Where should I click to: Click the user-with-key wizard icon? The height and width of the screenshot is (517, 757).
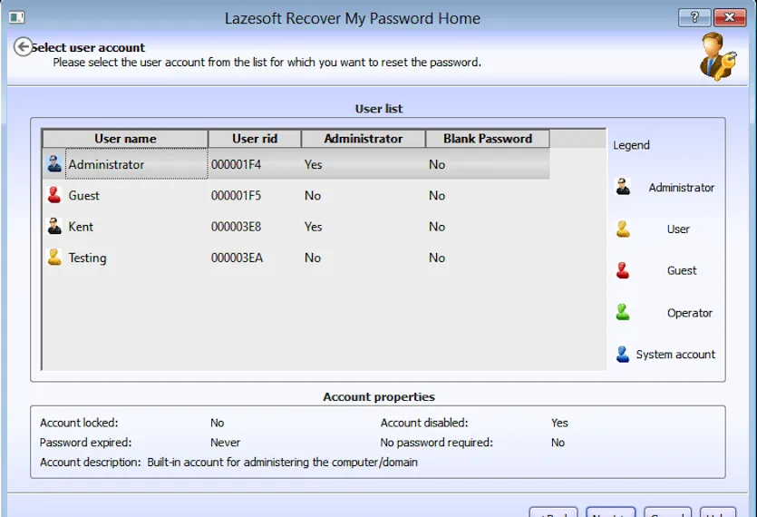click(718, 57)
